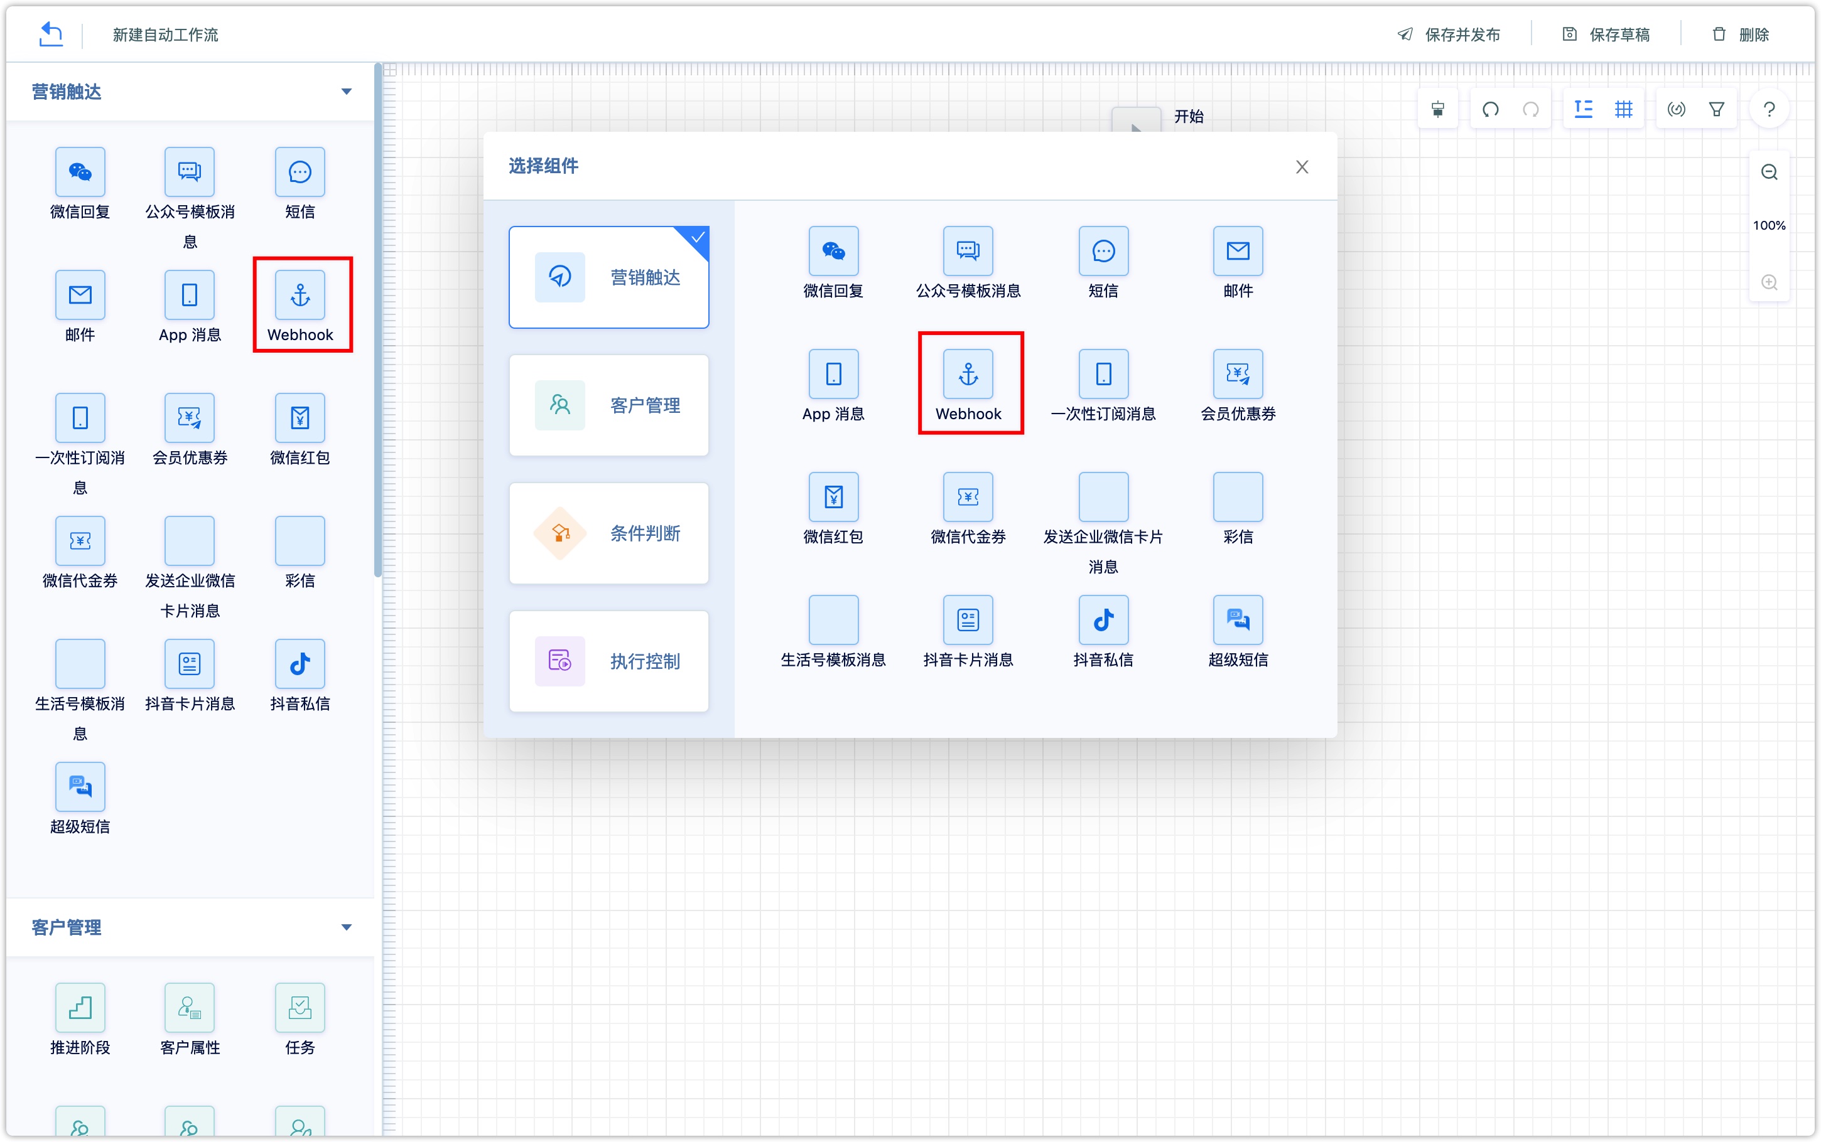Zoom out the canvas
Viewport: 1821px width, 1142px height.
(x=1769, y=172)
